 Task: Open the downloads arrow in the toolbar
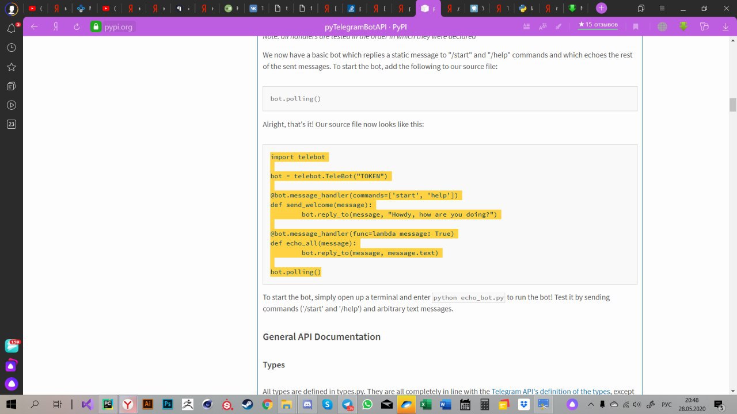pos(725,26)
